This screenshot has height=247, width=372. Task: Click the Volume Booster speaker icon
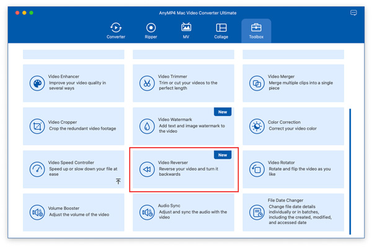(x=37, y=212)
